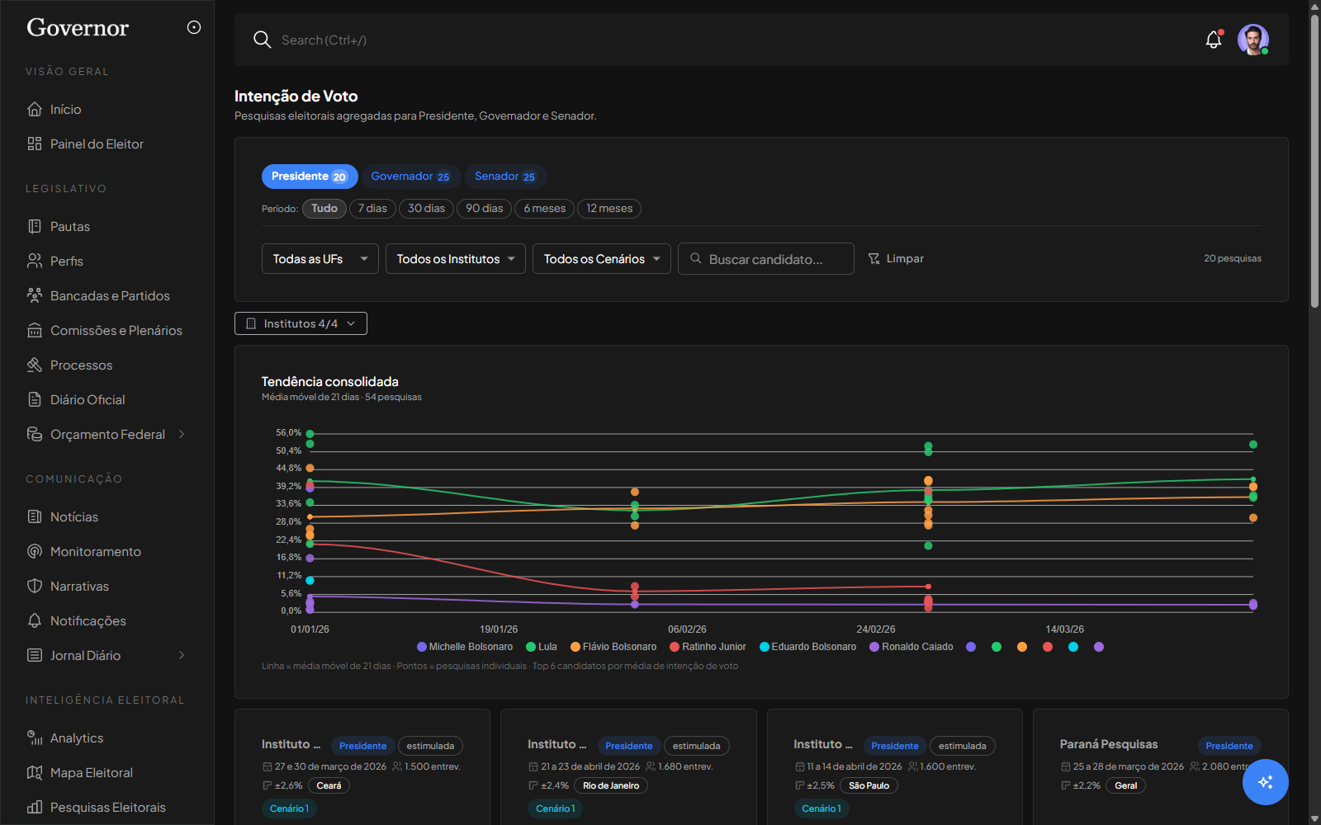Select the 30 dias period filter

coord(426,209)
